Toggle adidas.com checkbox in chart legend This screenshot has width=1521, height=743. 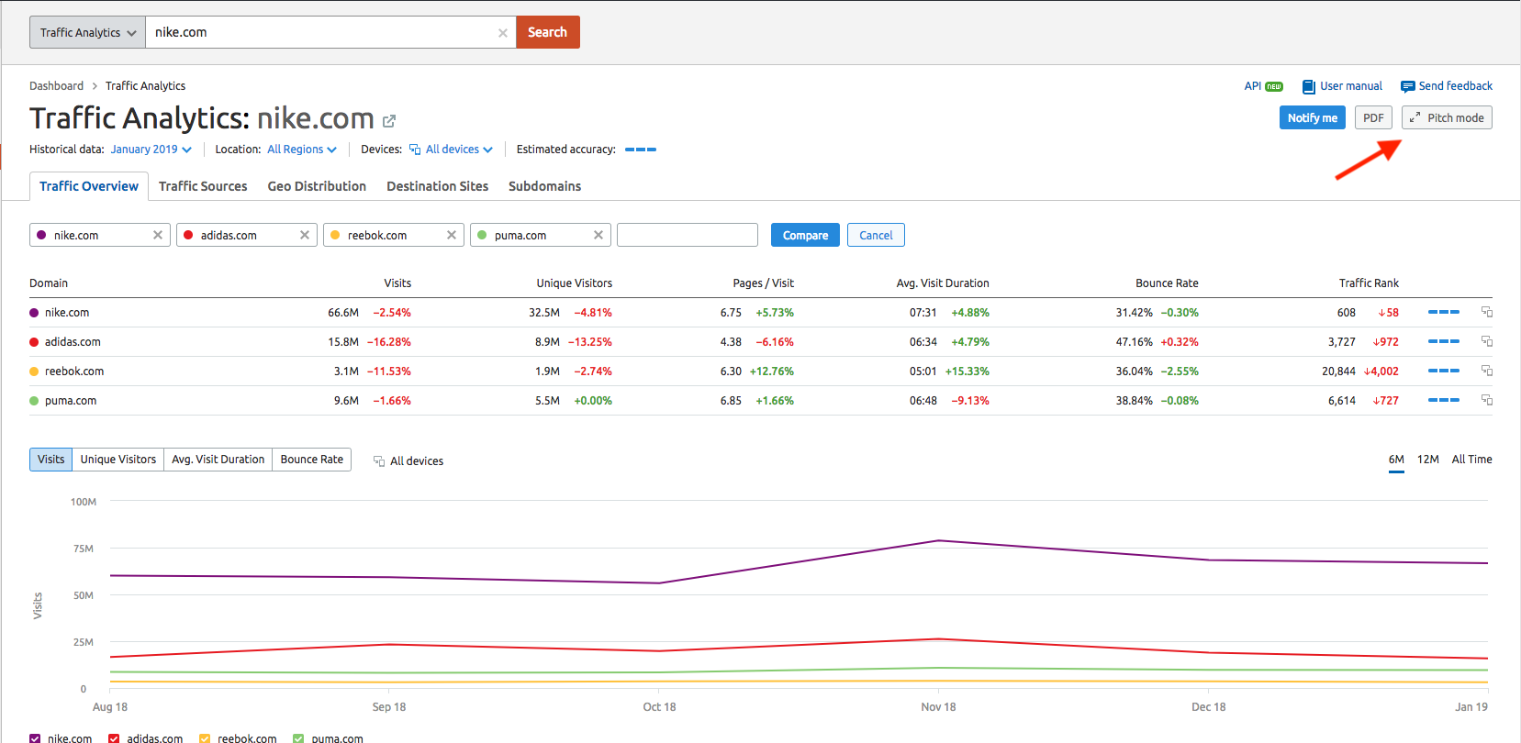(x=114, y=737)
